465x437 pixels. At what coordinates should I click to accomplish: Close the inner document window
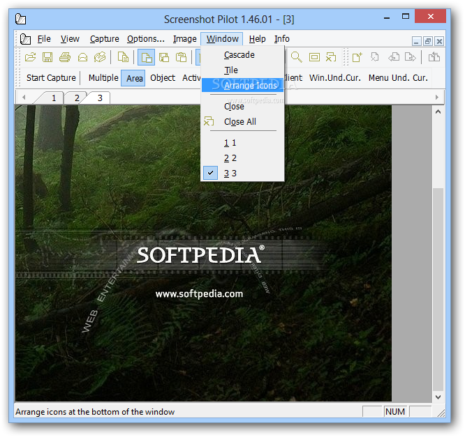pos(439,41)
